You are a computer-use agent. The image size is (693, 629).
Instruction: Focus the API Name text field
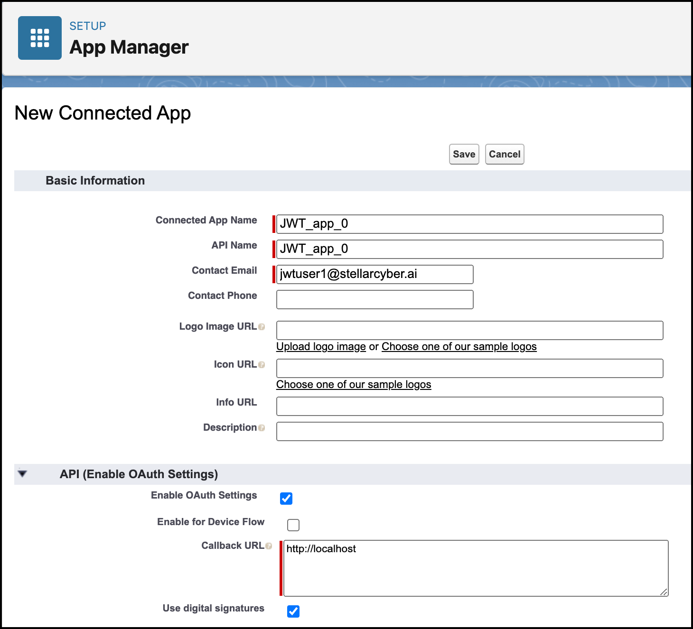click(469, 249)
